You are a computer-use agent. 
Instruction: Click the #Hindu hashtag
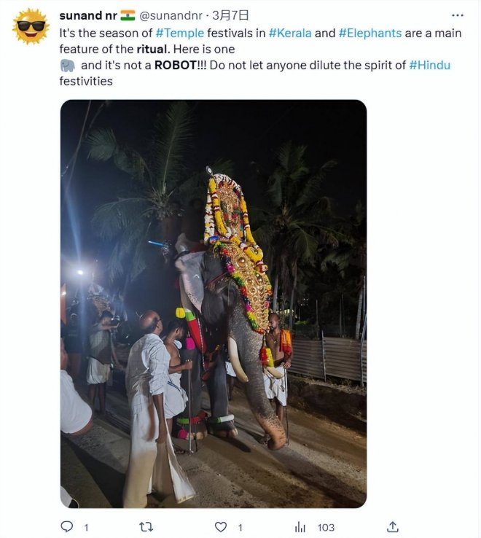(x=429, y=65)
